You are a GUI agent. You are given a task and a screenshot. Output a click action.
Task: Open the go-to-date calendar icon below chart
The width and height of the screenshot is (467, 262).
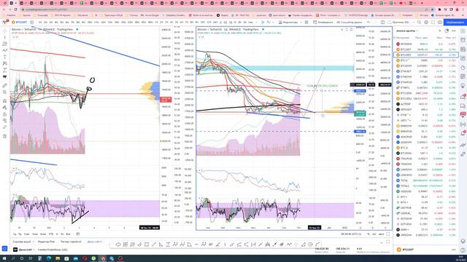[x=78, y=234]
